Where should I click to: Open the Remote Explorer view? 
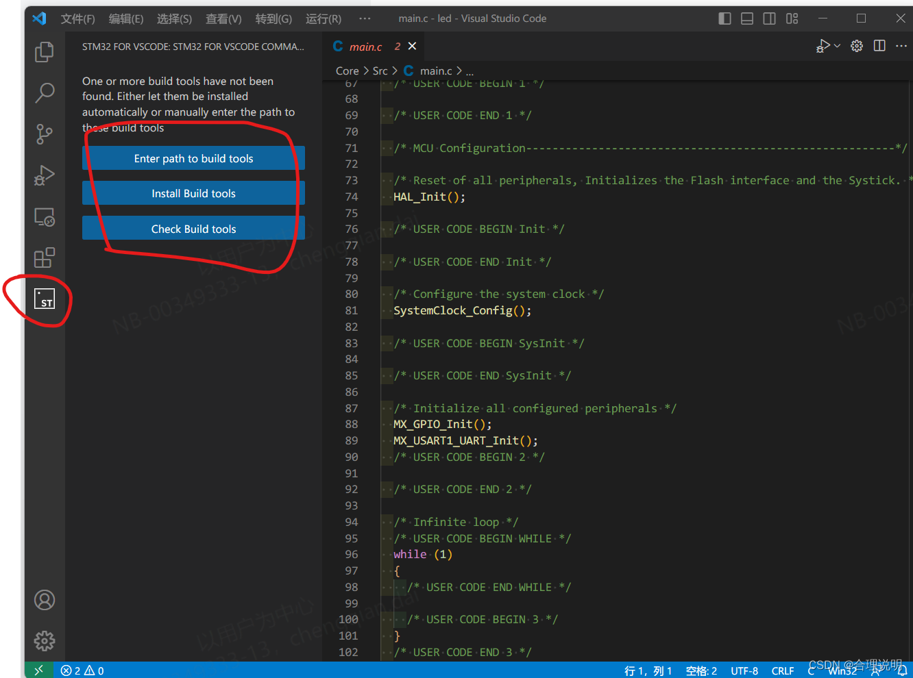click(x=45, y=217)
